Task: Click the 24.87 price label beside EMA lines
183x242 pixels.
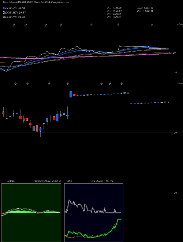Action: 172,54
